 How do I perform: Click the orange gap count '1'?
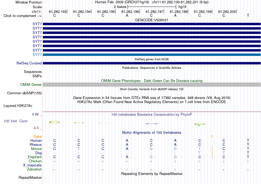click(212, 137)
